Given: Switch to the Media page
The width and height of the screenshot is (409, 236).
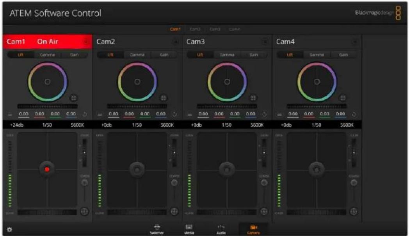Looking at the screenshot, I should (x=189, y=229).
